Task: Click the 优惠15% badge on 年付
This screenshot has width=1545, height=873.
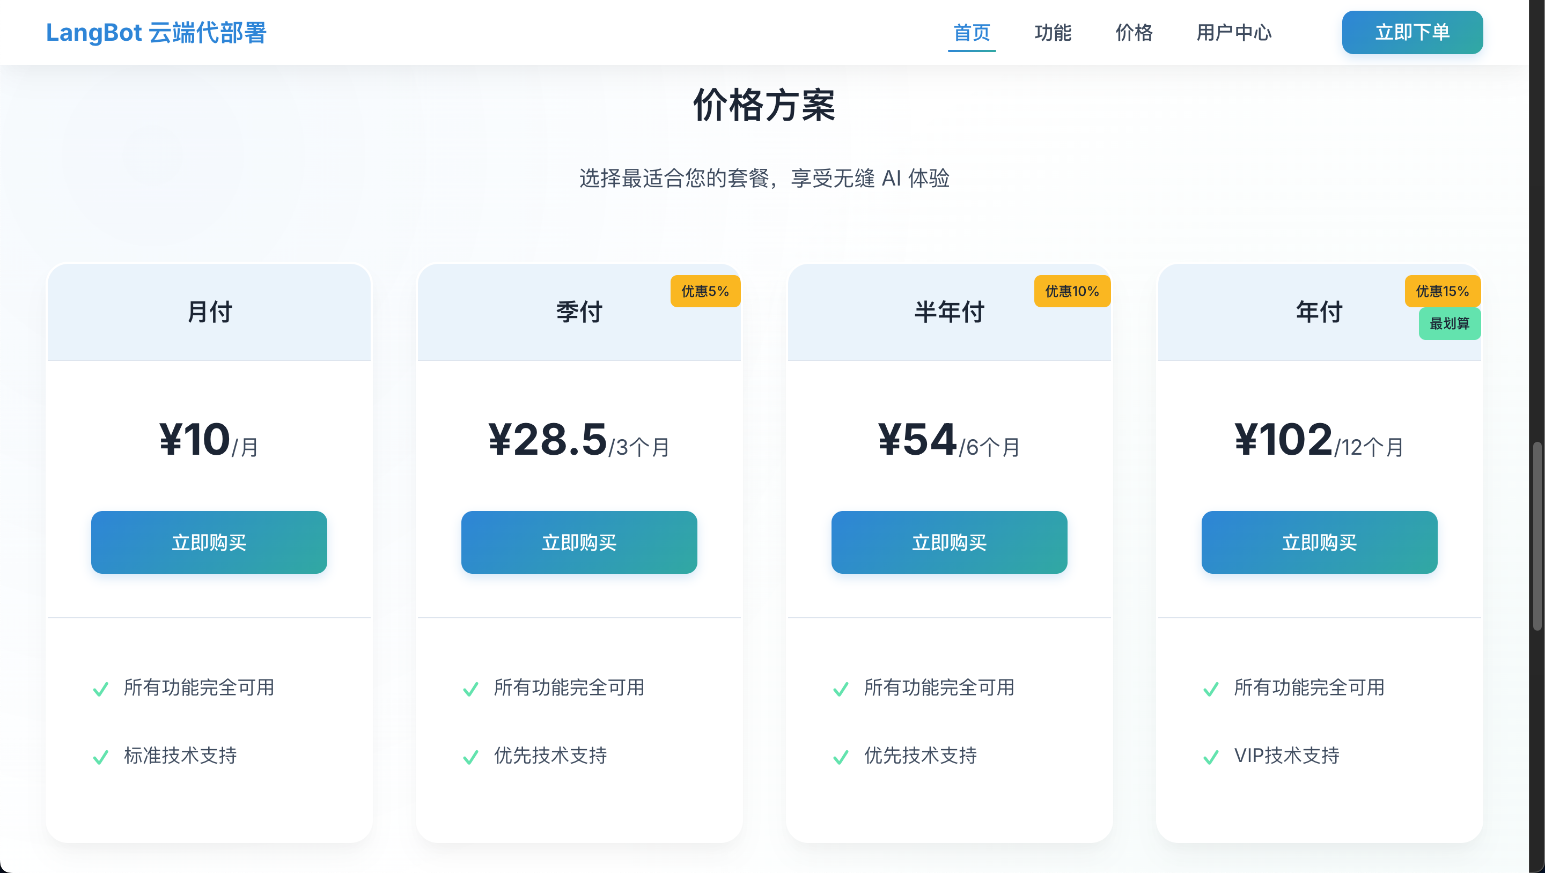Action: point(1442,291)
